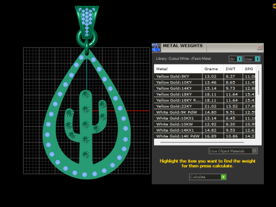This screenshot has width=276, height=207.
Task: Select the White Gold:10KW row
Action: 205,124
